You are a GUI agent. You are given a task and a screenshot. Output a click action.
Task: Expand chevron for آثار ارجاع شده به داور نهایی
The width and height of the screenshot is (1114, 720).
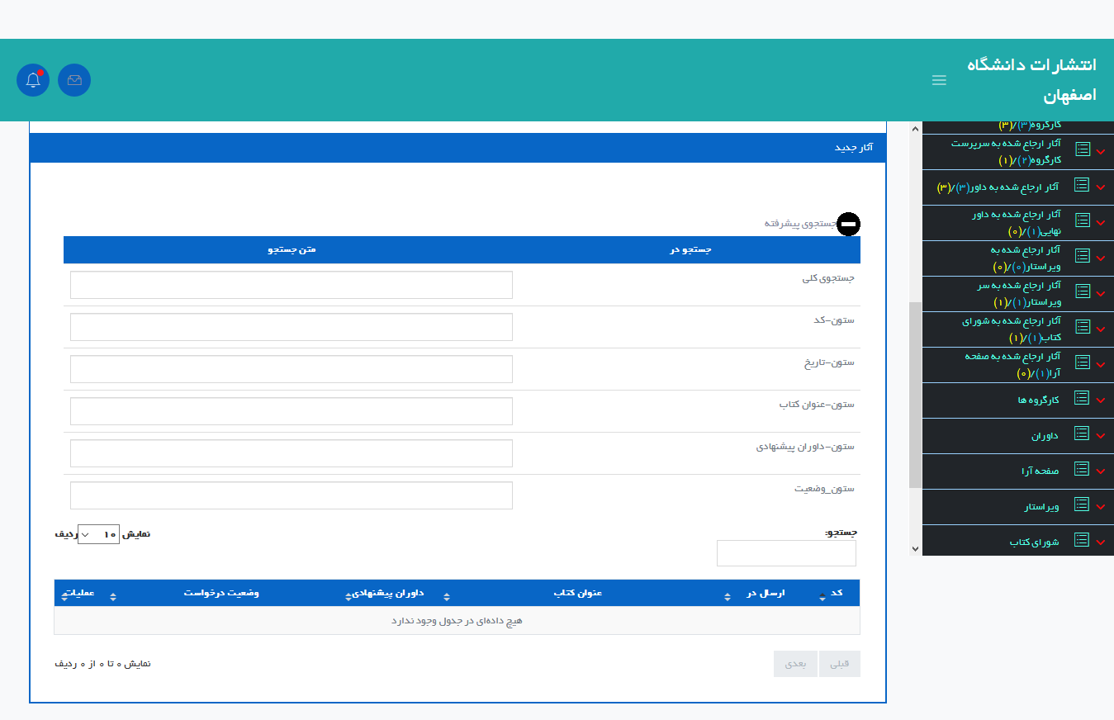coord(1100,222)
